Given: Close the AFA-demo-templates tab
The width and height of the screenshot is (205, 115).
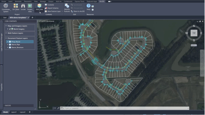Looking at the screenshot, I should 28,17.
